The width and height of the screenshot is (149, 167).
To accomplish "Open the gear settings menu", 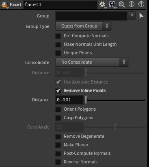I will [x=102, y=4].
